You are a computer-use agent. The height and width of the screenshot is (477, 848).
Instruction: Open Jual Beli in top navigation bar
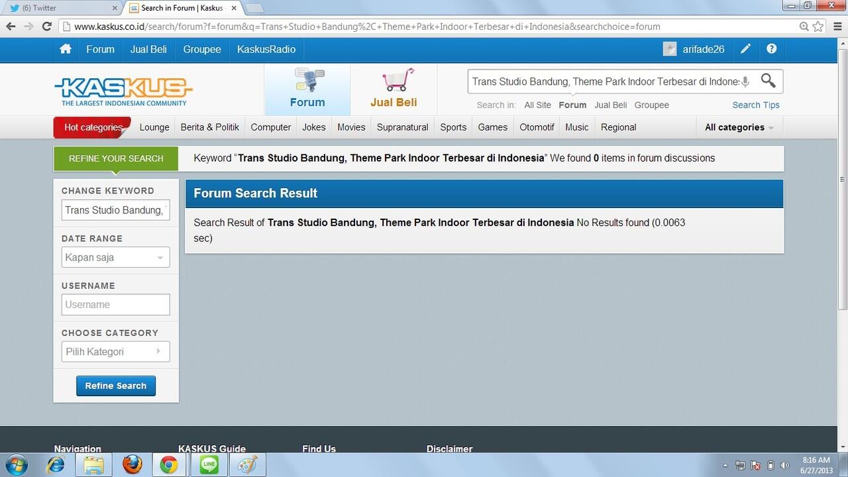click(148, 49)
